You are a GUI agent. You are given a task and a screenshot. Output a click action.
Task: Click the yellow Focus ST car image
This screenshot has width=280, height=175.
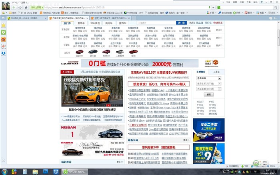92,94
